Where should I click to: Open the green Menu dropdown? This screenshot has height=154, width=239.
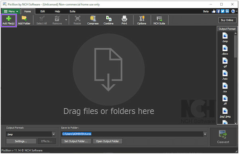(x=10, y=12)
